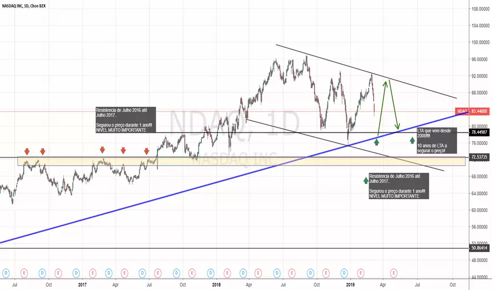Click the 2018 label on time axis
This screenshot has width=492, height=290.
coord(216,285)
